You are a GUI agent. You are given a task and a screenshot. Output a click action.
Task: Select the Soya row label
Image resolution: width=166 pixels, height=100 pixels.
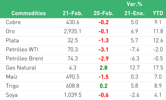[x=12, y=95]
